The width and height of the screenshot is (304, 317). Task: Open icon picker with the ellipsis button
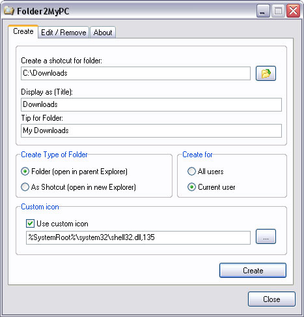266,237
